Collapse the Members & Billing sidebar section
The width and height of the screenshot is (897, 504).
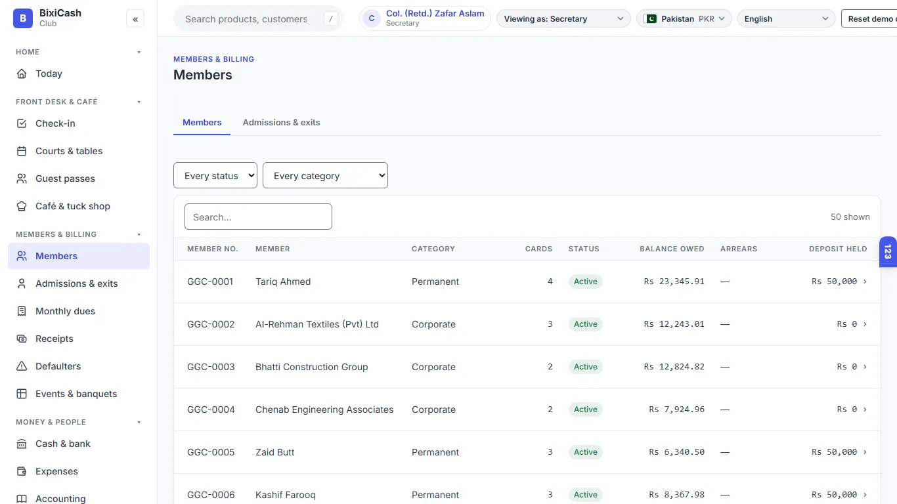(139, 234)
